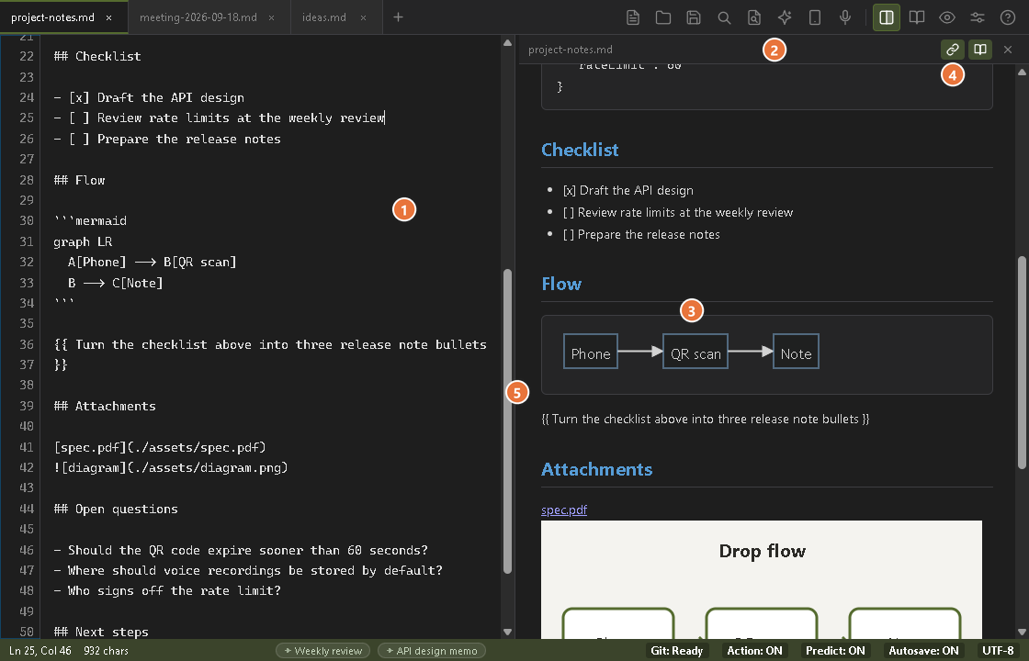Click the 932 chars count in status bar
This screenshot has height=661, width=1029.
pos(107,651)
